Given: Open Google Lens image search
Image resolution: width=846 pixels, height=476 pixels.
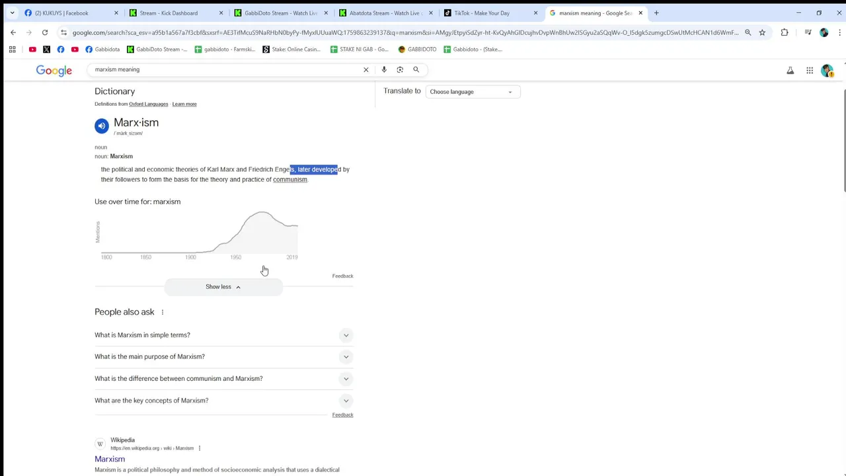Looking at the screenshot, I should pos(400,69).
